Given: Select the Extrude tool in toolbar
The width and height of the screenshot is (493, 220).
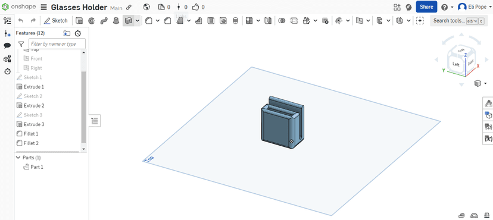Looking at the screenshot, I should (80, 21).
